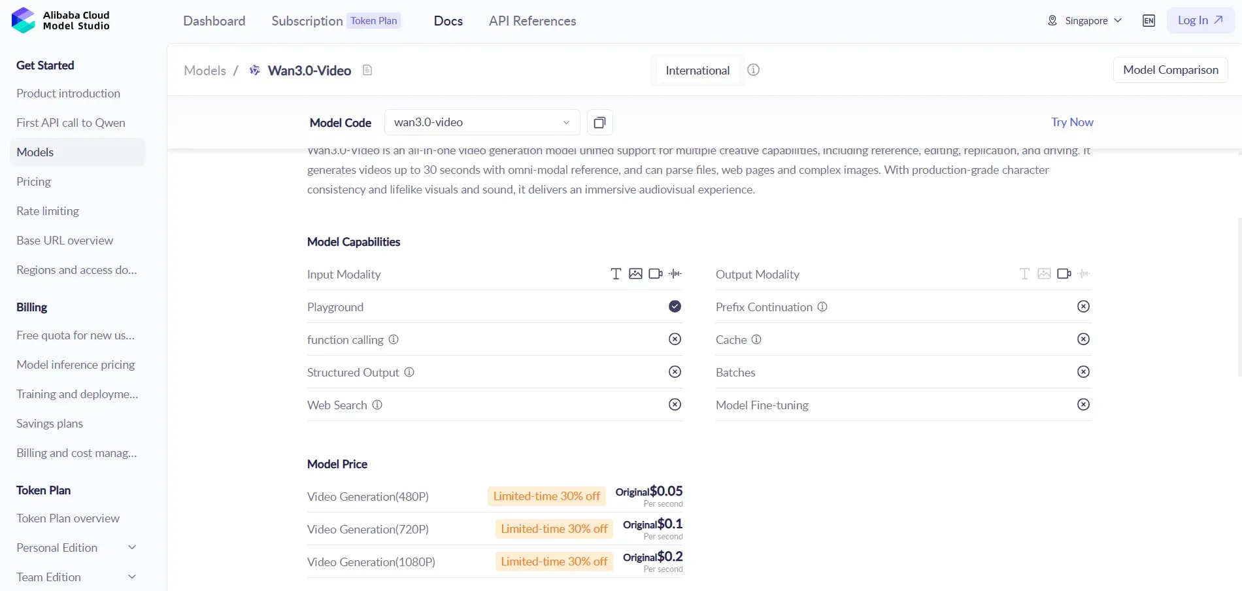Click the Model Comparison button
The width and height of the screenshot is (1242, 591).
1171,70
